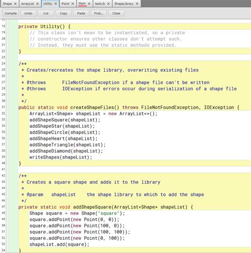This screenshot has height=253, width=251.
Task: Click the Copy button
Action: [x=64, y=13]
